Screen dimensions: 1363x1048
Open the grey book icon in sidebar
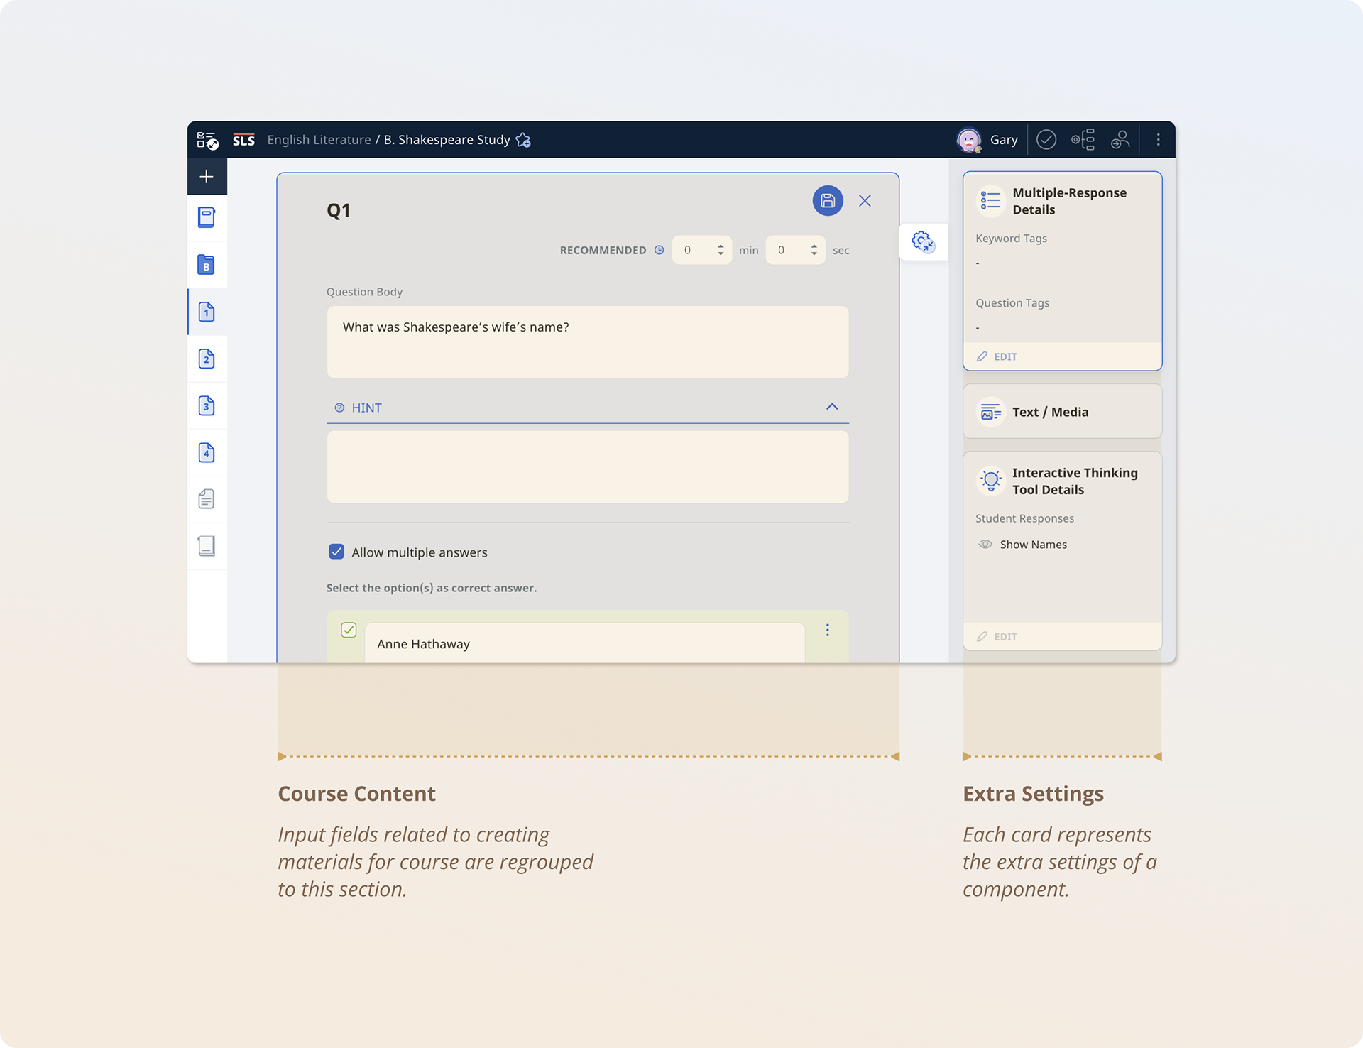click(x=207, y=546)
